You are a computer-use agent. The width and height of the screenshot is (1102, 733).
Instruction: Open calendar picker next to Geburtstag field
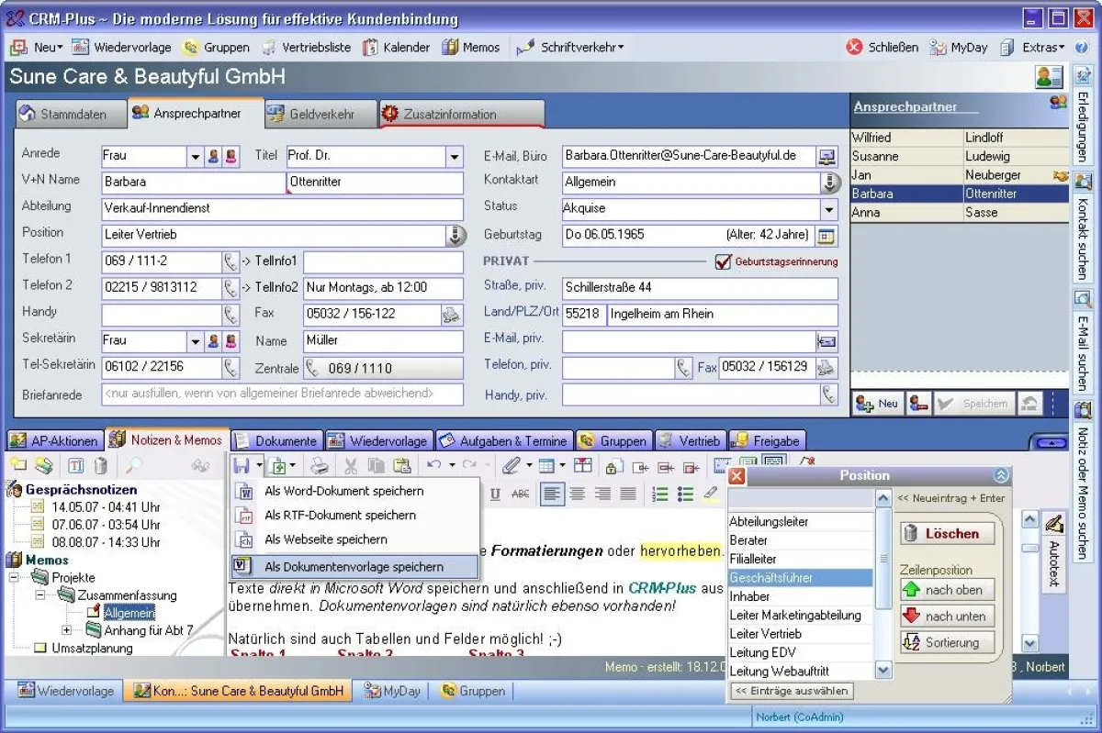point(826,235)
